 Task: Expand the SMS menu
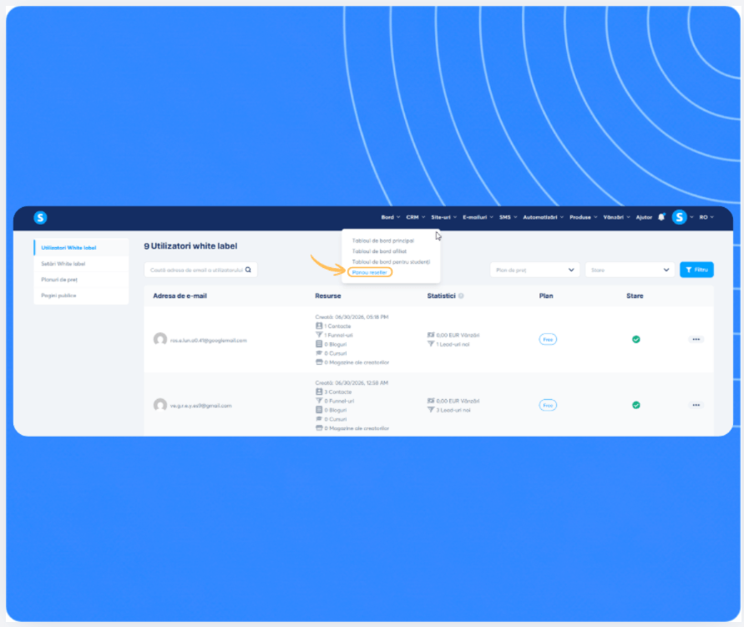(509, 217)
